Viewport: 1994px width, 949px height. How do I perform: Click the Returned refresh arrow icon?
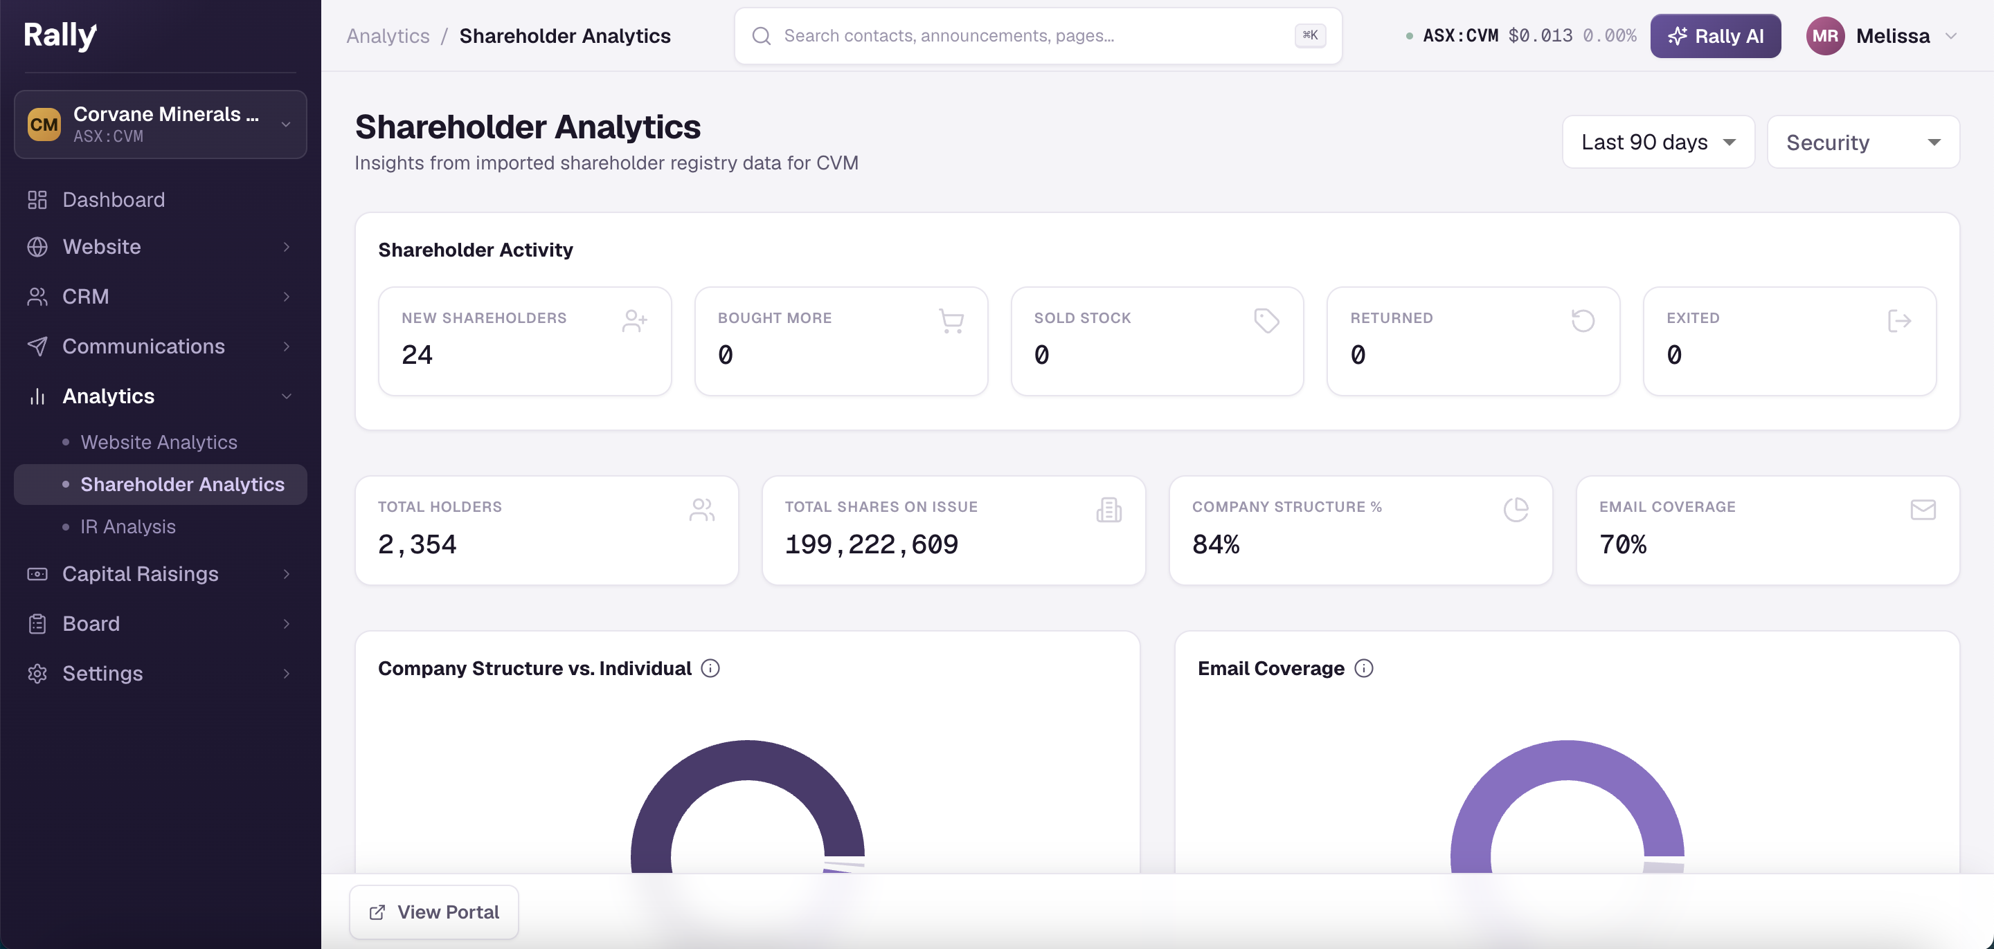pyautogui.click(x=1583, y=320)
